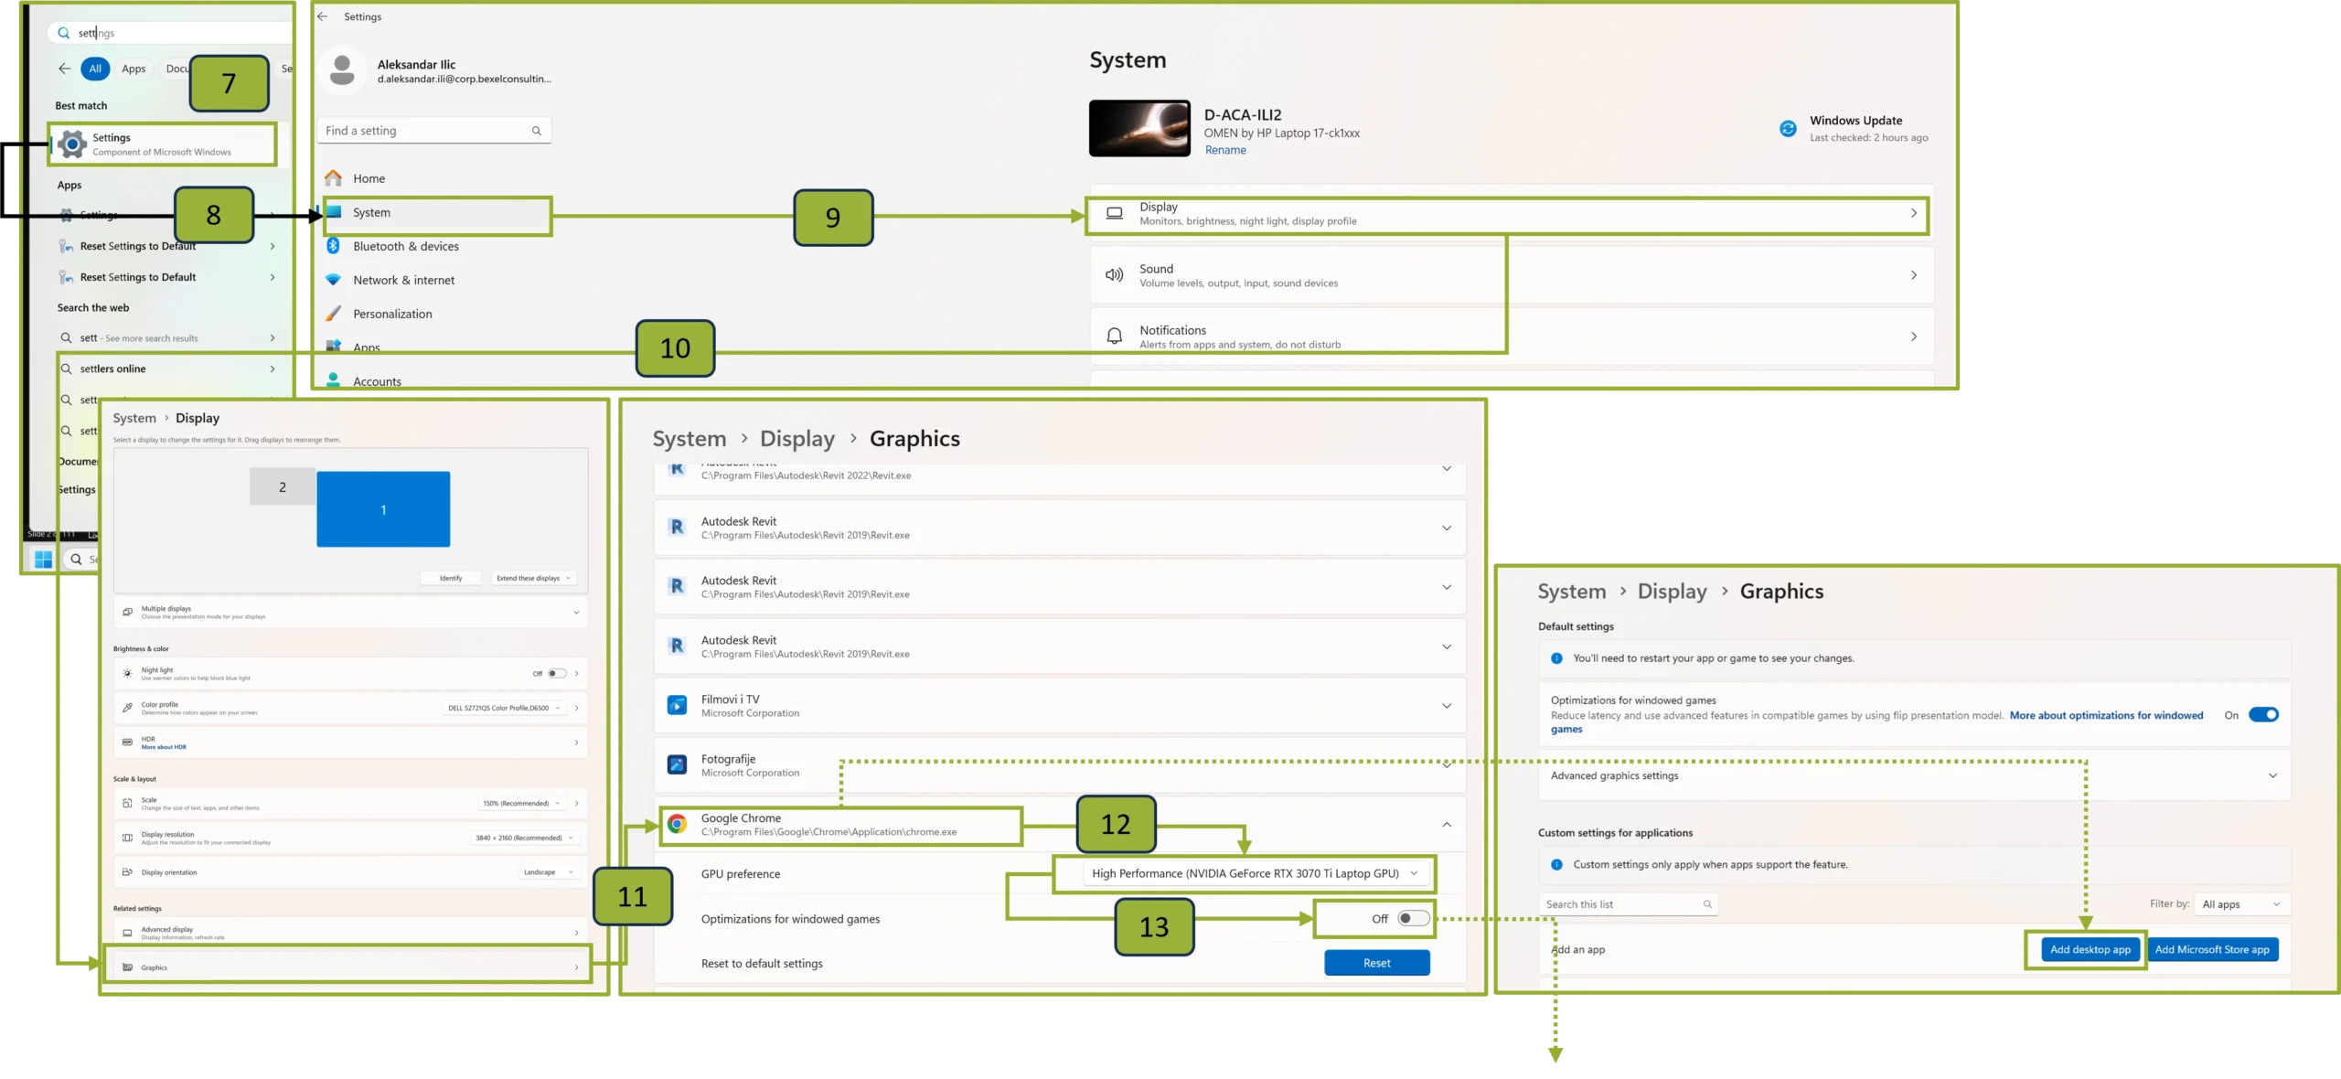
Task: Expand the Filmovi i TV entry
Action: pyautogui.click(x=1447, y=706)
